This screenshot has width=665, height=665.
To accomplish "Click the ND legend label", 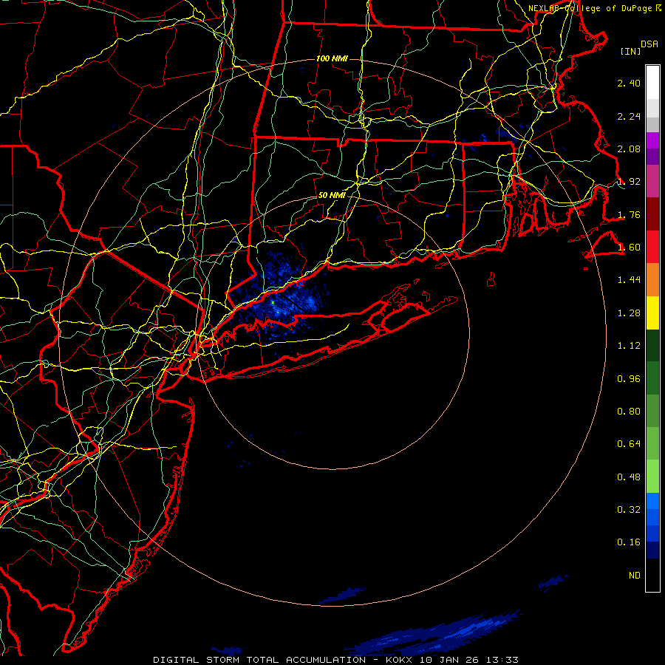I will 635,576.
